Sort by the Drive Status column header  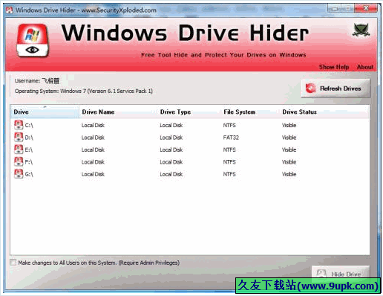pos(324,112)
